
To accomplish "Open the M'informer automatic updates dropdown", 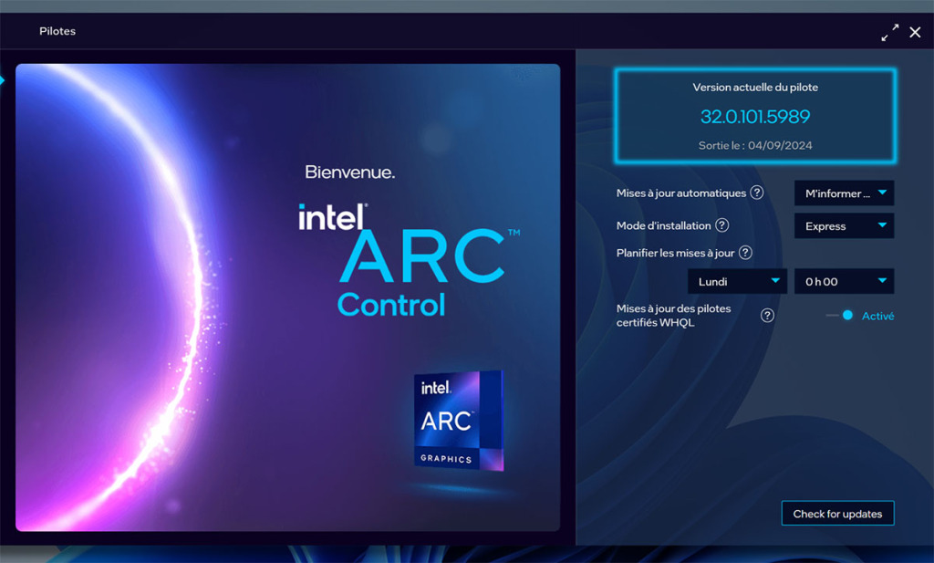I will click(x=844, y=193).
